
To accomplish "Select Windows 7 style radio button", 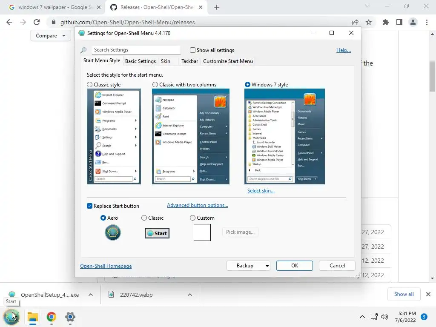I will click(247, 85).
